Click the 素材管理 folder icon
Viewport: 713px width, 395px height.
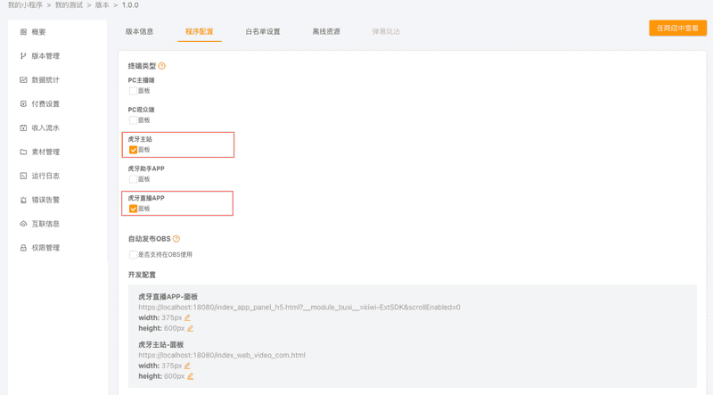tap(23, 152)
